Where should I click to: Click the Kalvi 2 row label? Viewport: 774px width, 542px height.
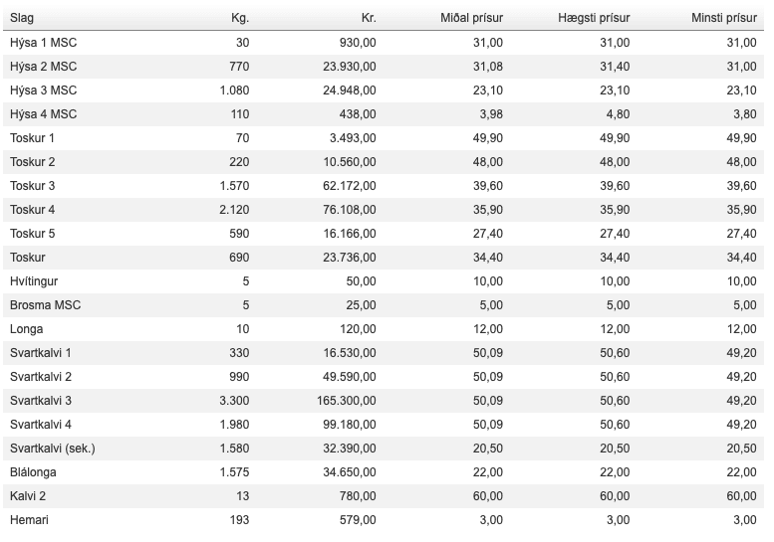(31, 496)
